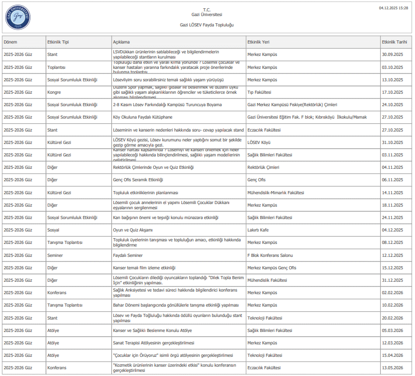Click the Gazi Üniversitesi logo
This screenshot has height=376, width=415.
(18, 17)
